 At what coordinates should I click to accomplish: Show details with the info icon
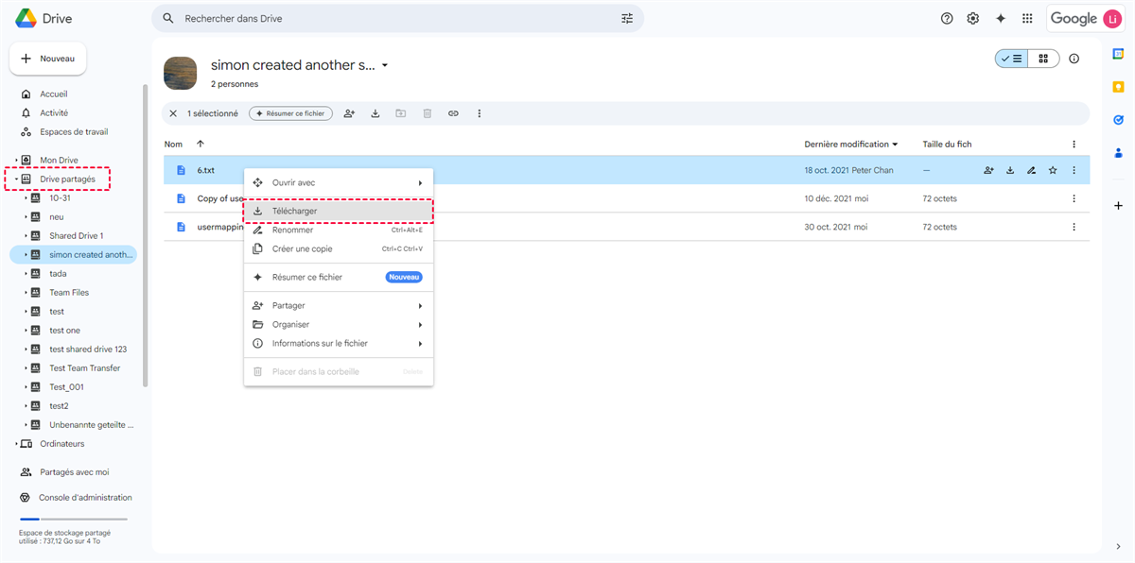pyautogui.click(x=1074, y=59)
